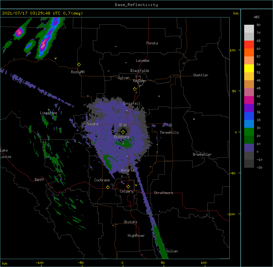Click the dBZ legend heading
The height and width of the screenshot is (267, 273).
257,17
